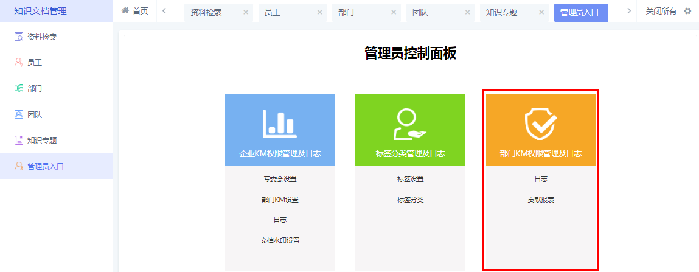This screenshot has width=699, height=272.
Task: Click the shield checkmark icon on orange card
Action: pos(540,124)
